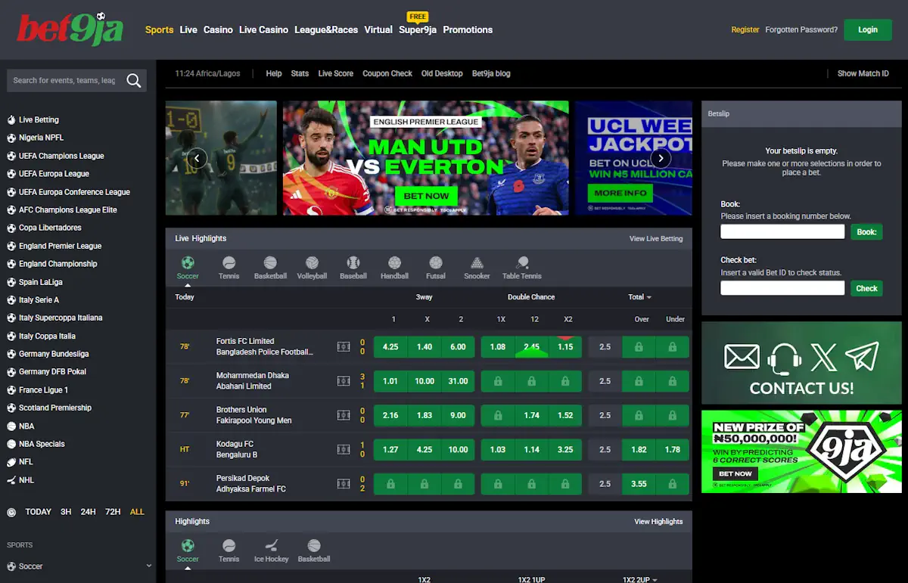Open the Total odds dropdown

[639, 297]
